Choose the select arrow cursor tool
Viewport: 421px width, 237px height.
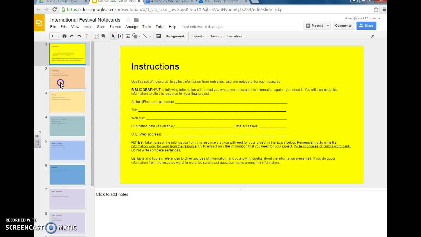click(x=113, y=36)
